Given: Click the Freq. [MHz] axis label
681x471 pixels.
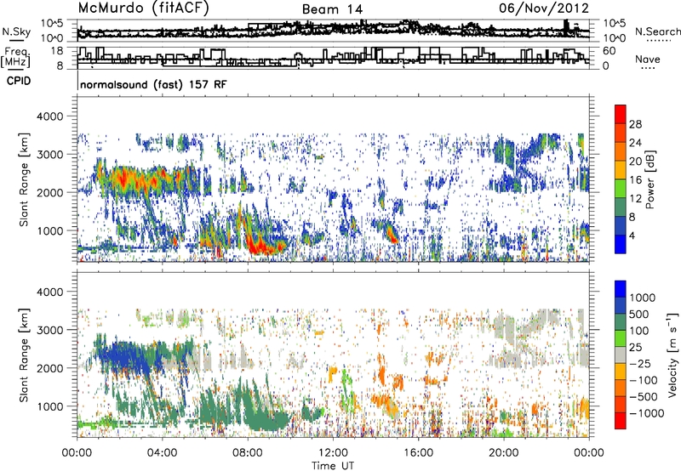Looking at the screenshot, I should 16,58.
